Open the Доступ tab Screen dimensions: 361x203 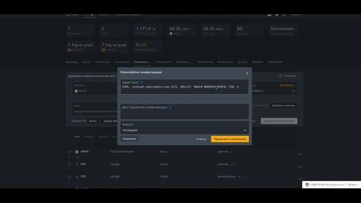[x=242, y=62]
